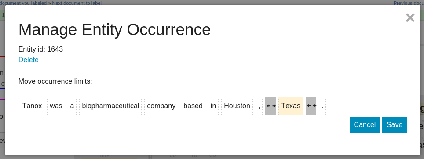Select the comma token after Houston
Image resolution: width=424 pixels, height=159 pixels.
click(259, 106)
